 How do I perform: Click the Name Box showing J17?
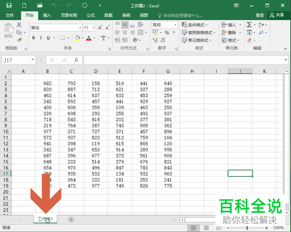(x=19, y=60)
